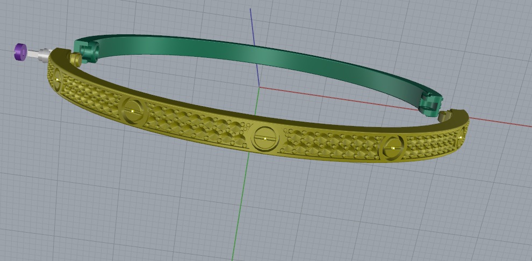Select the yellow diamond-patterned bangle half
The height and width of the screenshot is (261, 532).
click(x=258, y=125)
